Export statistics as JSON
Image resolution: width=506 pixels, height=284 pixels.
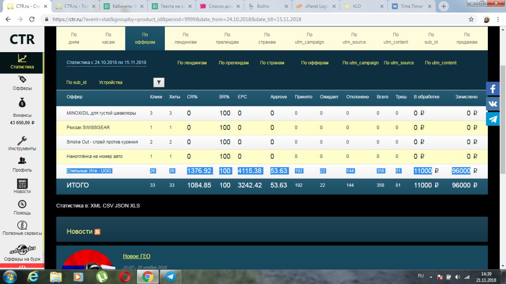coord(121,206)
